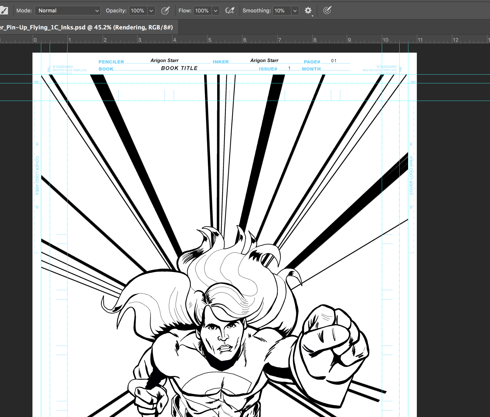Screen dimensions: 490x417
Task: Click the 'Smoothing:' label in options bar
Action: [x=257, y=11]
